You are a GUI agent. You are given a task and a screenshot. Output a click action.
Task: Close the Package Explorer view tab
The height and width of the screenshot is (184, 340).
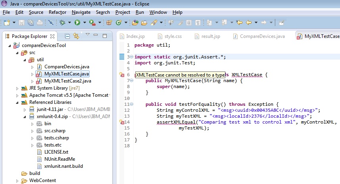[52, 36]
